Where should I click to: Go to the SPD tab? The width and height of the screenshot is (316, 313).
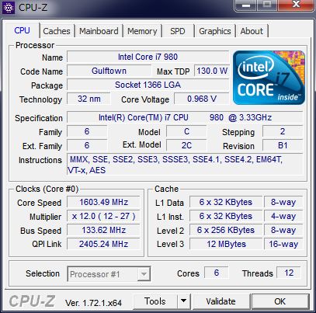point(178,31)
